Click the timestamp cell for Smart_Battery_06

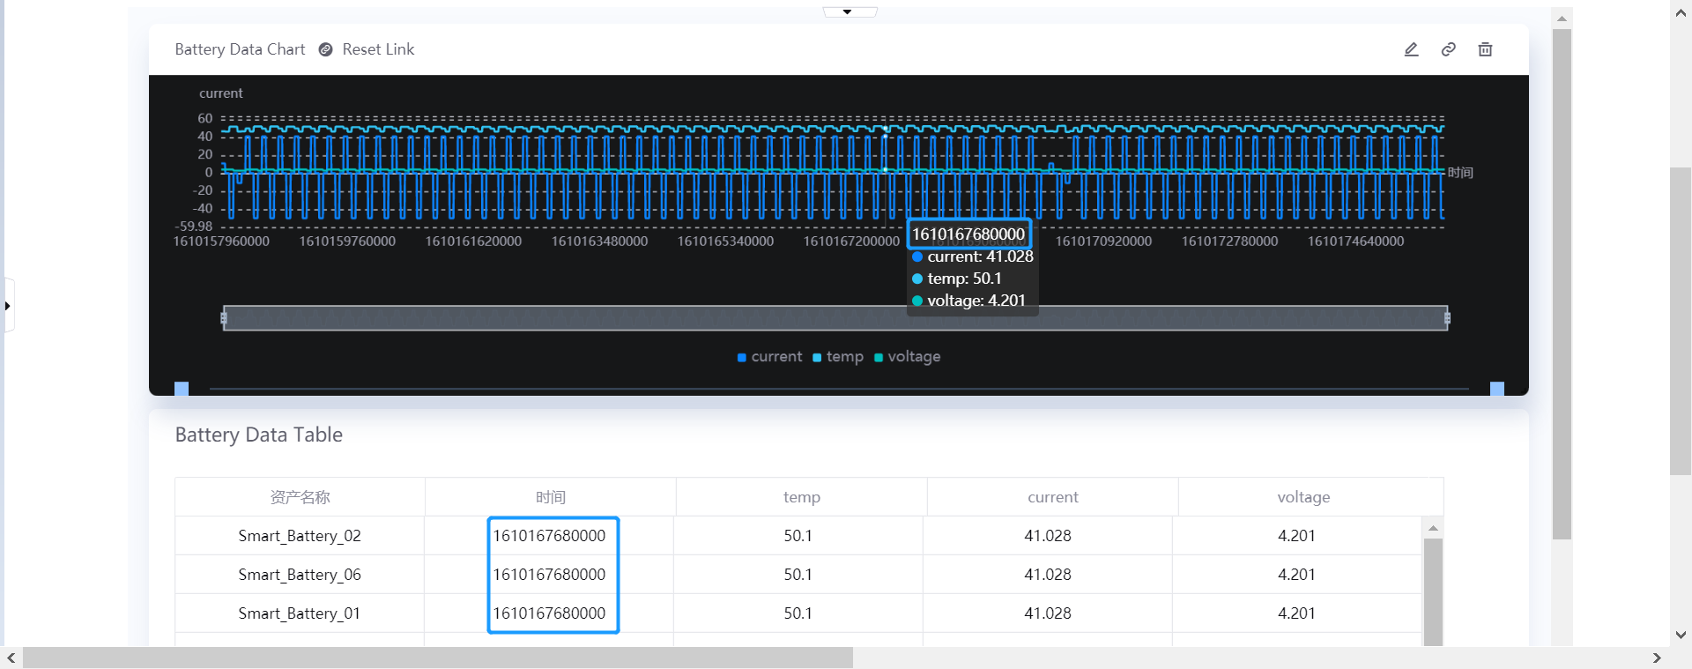[x=549, y=575]
